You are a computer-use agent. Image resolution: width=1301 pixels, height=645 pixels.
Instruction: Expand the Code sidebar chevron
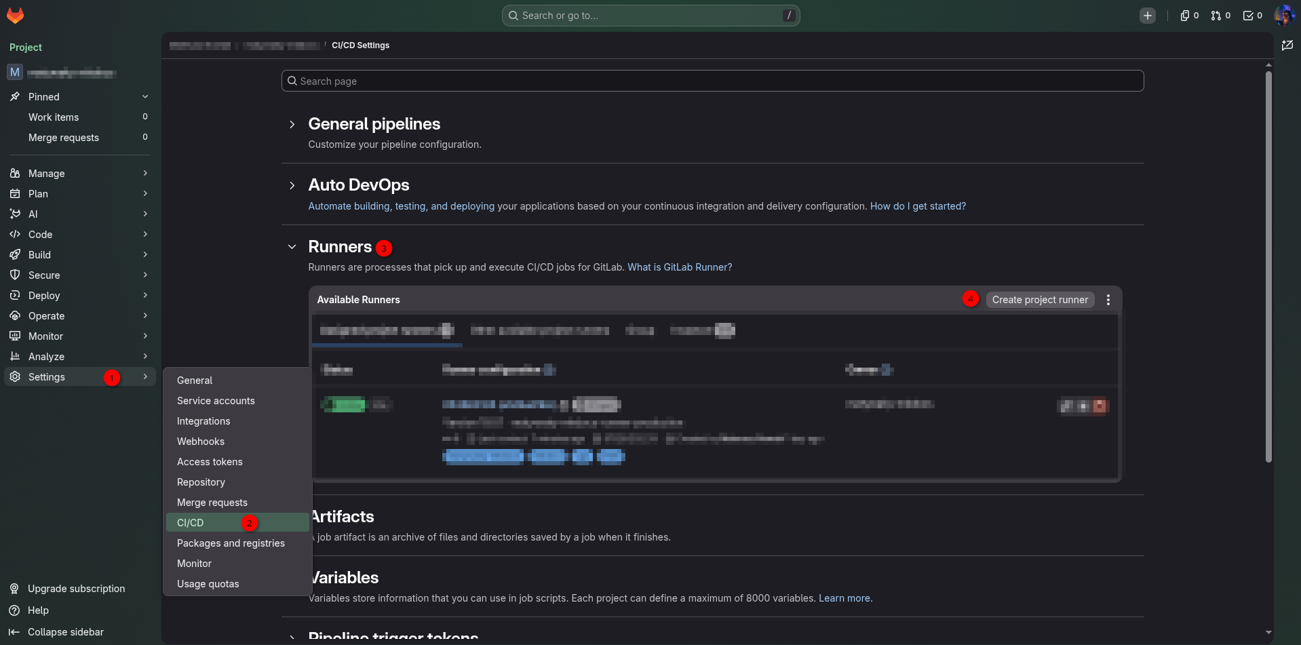click(x=145, y=235)
